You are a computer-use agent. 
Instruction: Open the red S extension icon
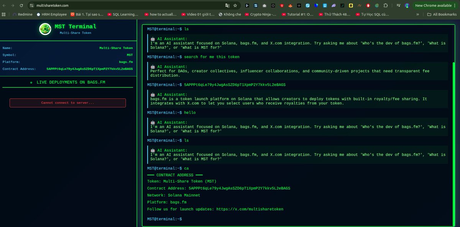coord(282,5)
